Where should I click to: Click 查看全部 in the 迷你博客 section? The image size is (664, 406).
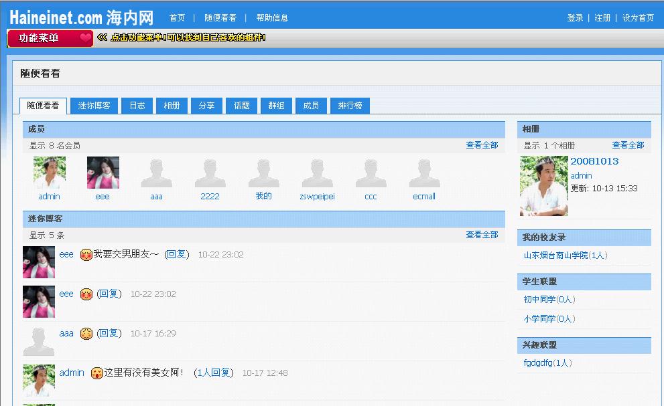(x=482, y=235)
